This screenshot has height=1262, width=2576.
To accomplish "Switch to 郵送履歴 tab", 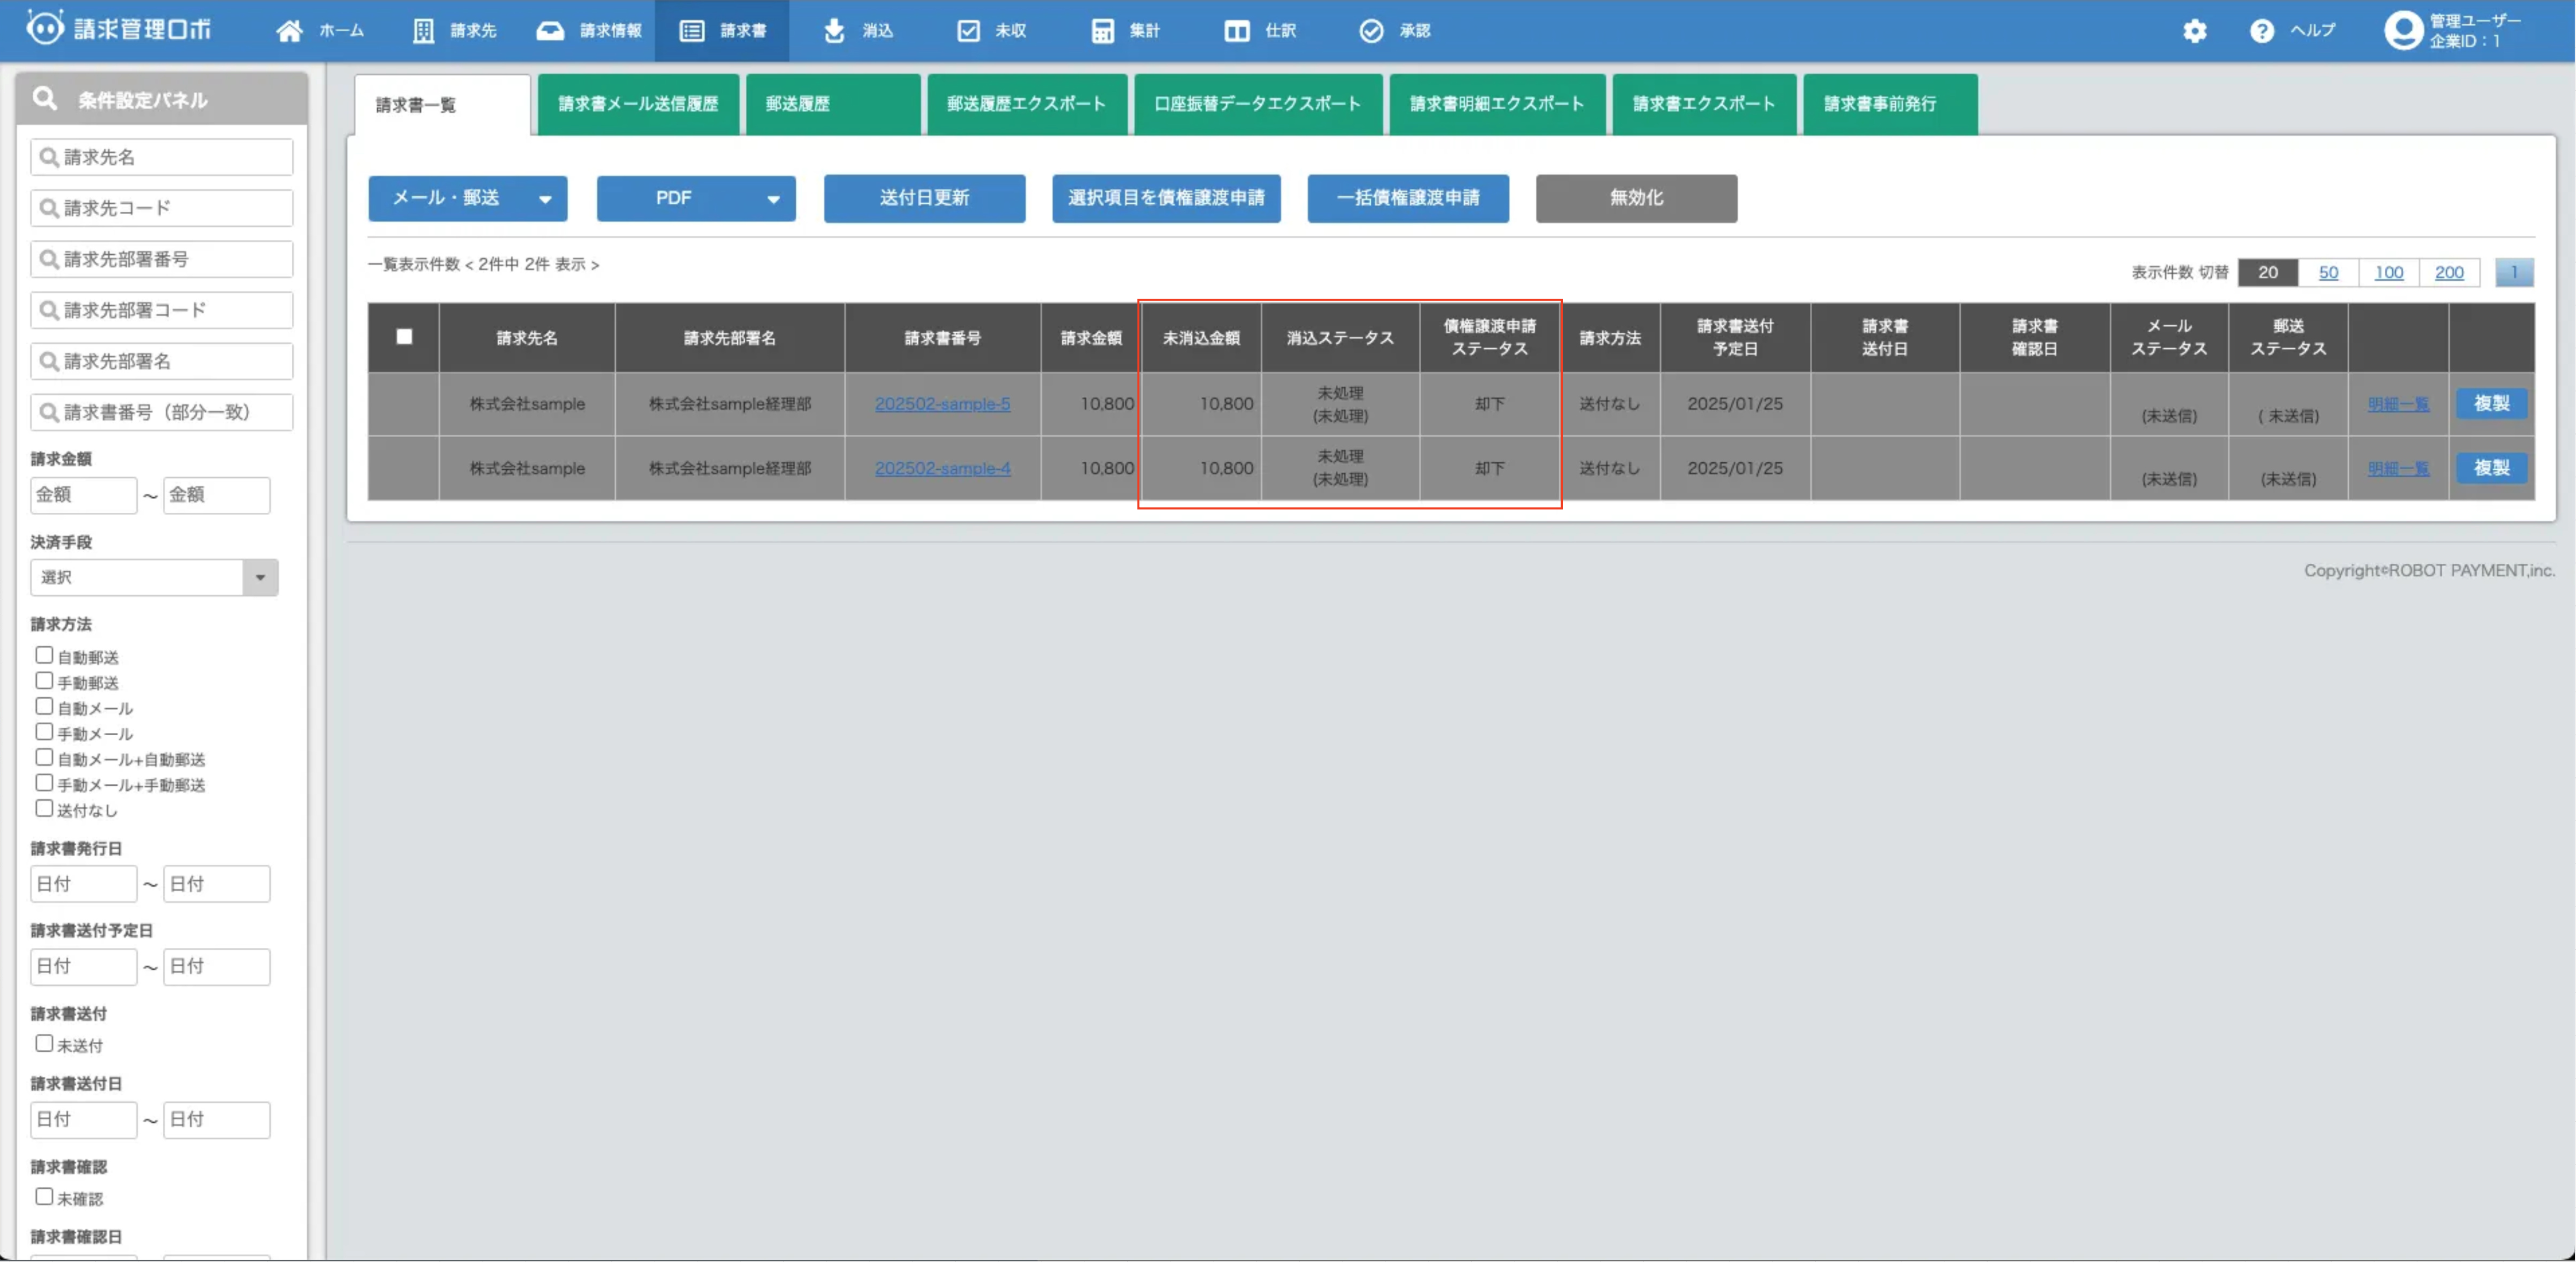I will [x=833, y=104].
